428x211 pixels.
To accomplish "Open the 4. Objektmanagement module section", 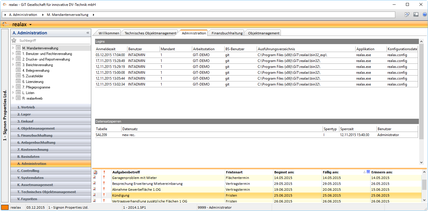I will tap(51, 128).
